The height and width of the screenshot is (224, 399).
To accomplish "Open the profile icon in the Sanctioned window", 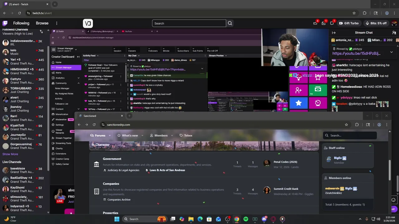I will [x=379, y=125].
